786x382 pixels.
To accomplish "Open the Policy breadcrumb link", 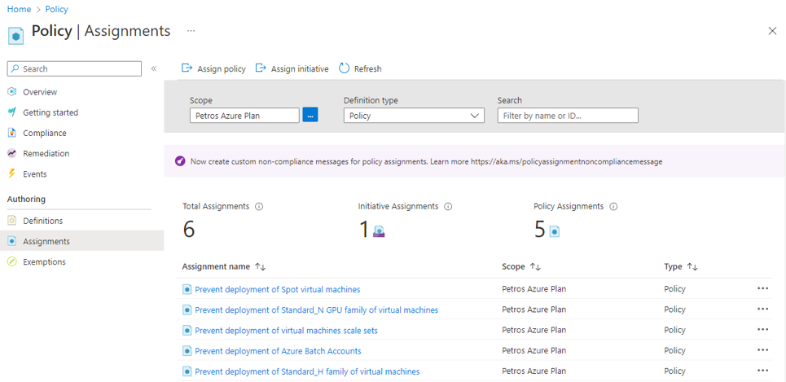I will click(x=57, y=9).
